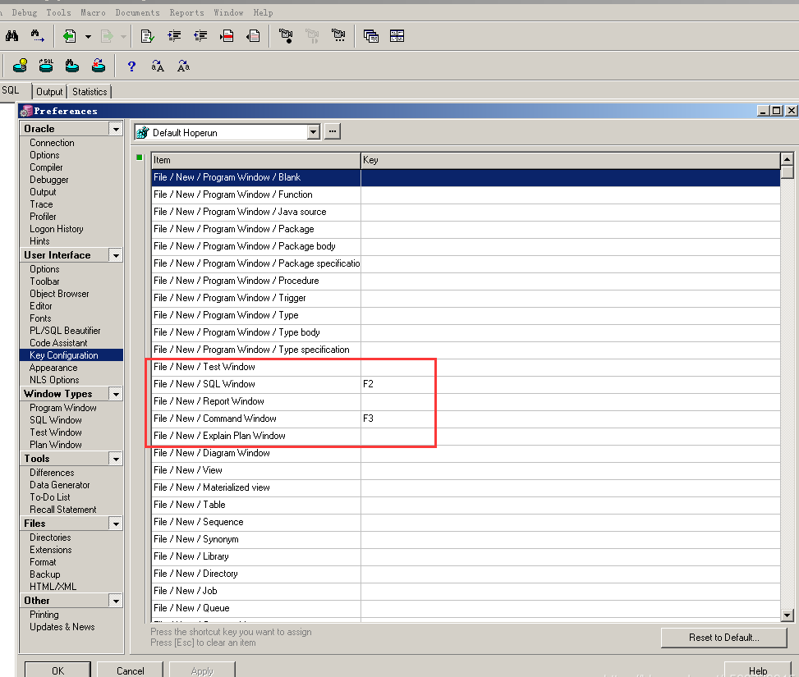Open the Macro menu
Image resolution: width=799 pixels, height=677 pixels.
(93, 12)
